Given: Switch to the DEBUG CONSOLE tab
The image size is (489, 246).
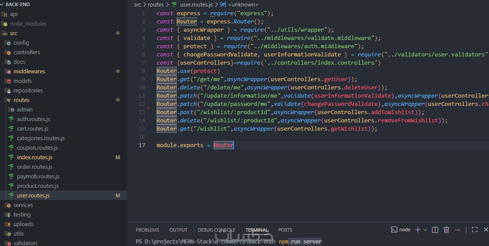Looking at the screenshot, I should [216, 230].
